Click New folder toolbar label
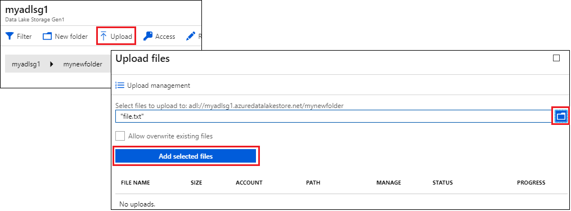Screen dimensions: 571x211 [71, 37]
